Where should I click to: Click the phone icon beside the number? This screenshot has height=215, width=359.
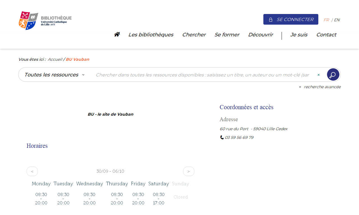click(x=222, y=137)
